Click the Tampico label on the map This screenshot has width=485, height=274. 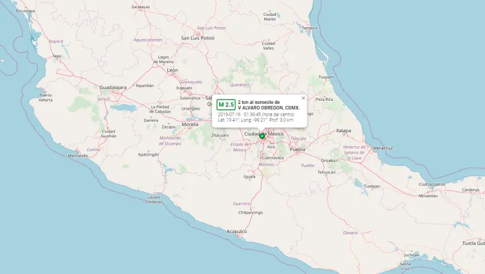309,28
